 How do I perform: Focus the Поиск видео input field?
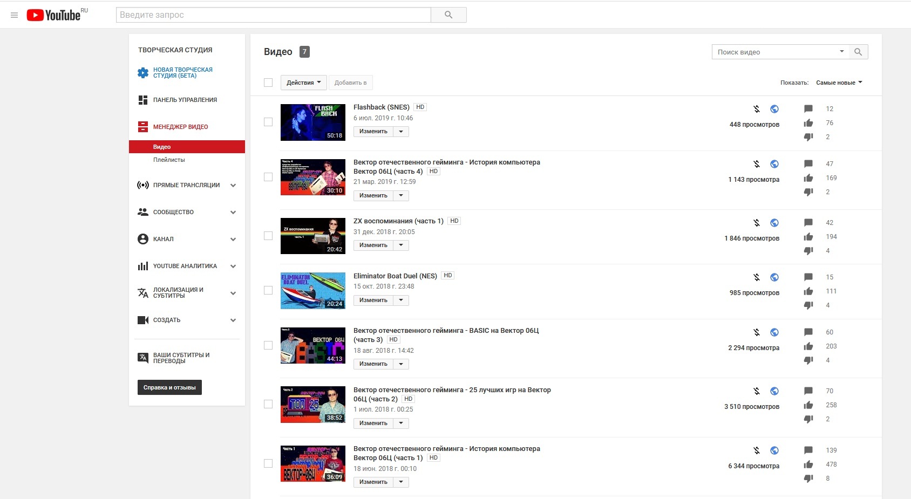775,52
